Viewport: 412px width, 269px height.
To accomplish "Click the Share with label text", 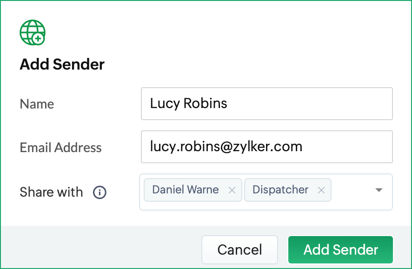I will coord(51,192).
